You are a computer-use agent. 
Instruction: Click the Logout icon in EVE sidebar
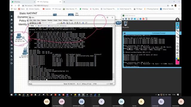click(12, 63)
